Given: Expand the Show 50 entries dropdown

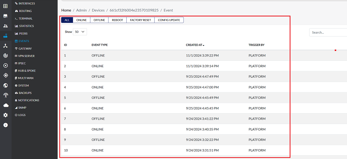Looking at the screenshot, I should tap(80, 32).
